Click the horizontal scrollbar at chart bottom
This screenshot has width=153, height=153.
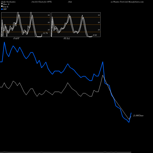(x=65, y=152)
